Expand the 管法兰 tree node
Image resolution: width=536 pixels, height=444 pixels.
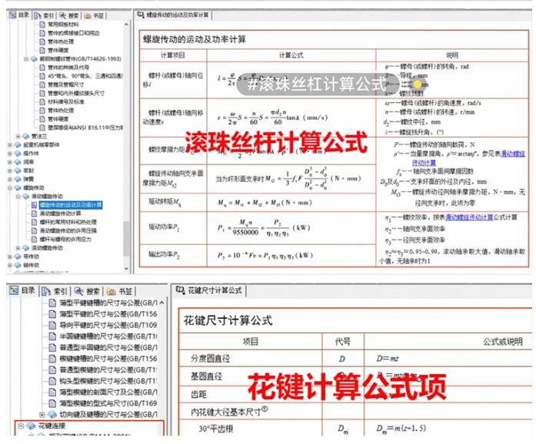click(18, 136)
